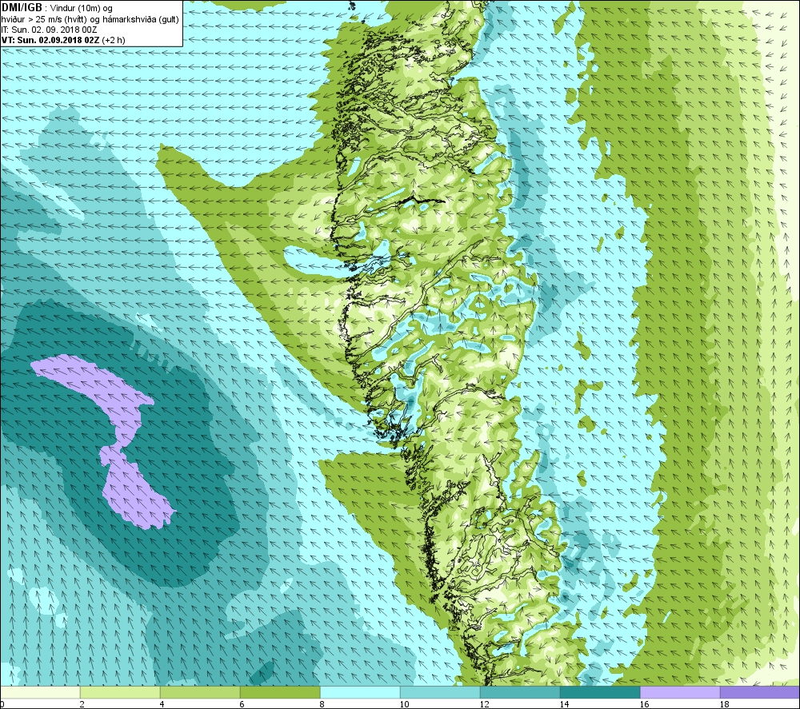Screen dimensions: 800x709
Task: Click the legend scale label "2"
Action: [82, 704]
